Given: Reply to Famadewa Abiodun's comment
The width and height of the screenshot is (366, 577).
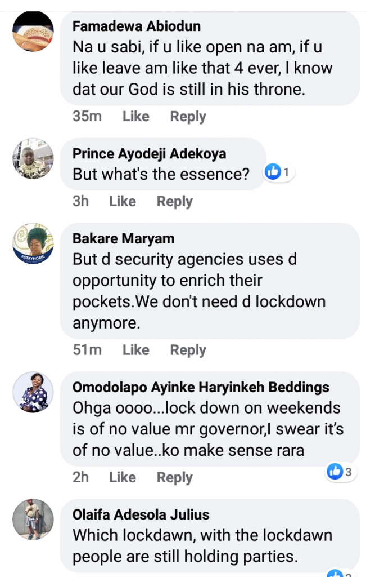Looking at the screenshot, I should (188, 117).
